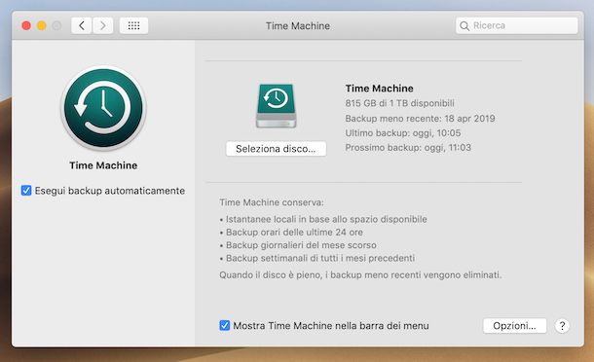Go forward with the right chevron button
This screenshot has height=362, width=594.
(103, 25)
